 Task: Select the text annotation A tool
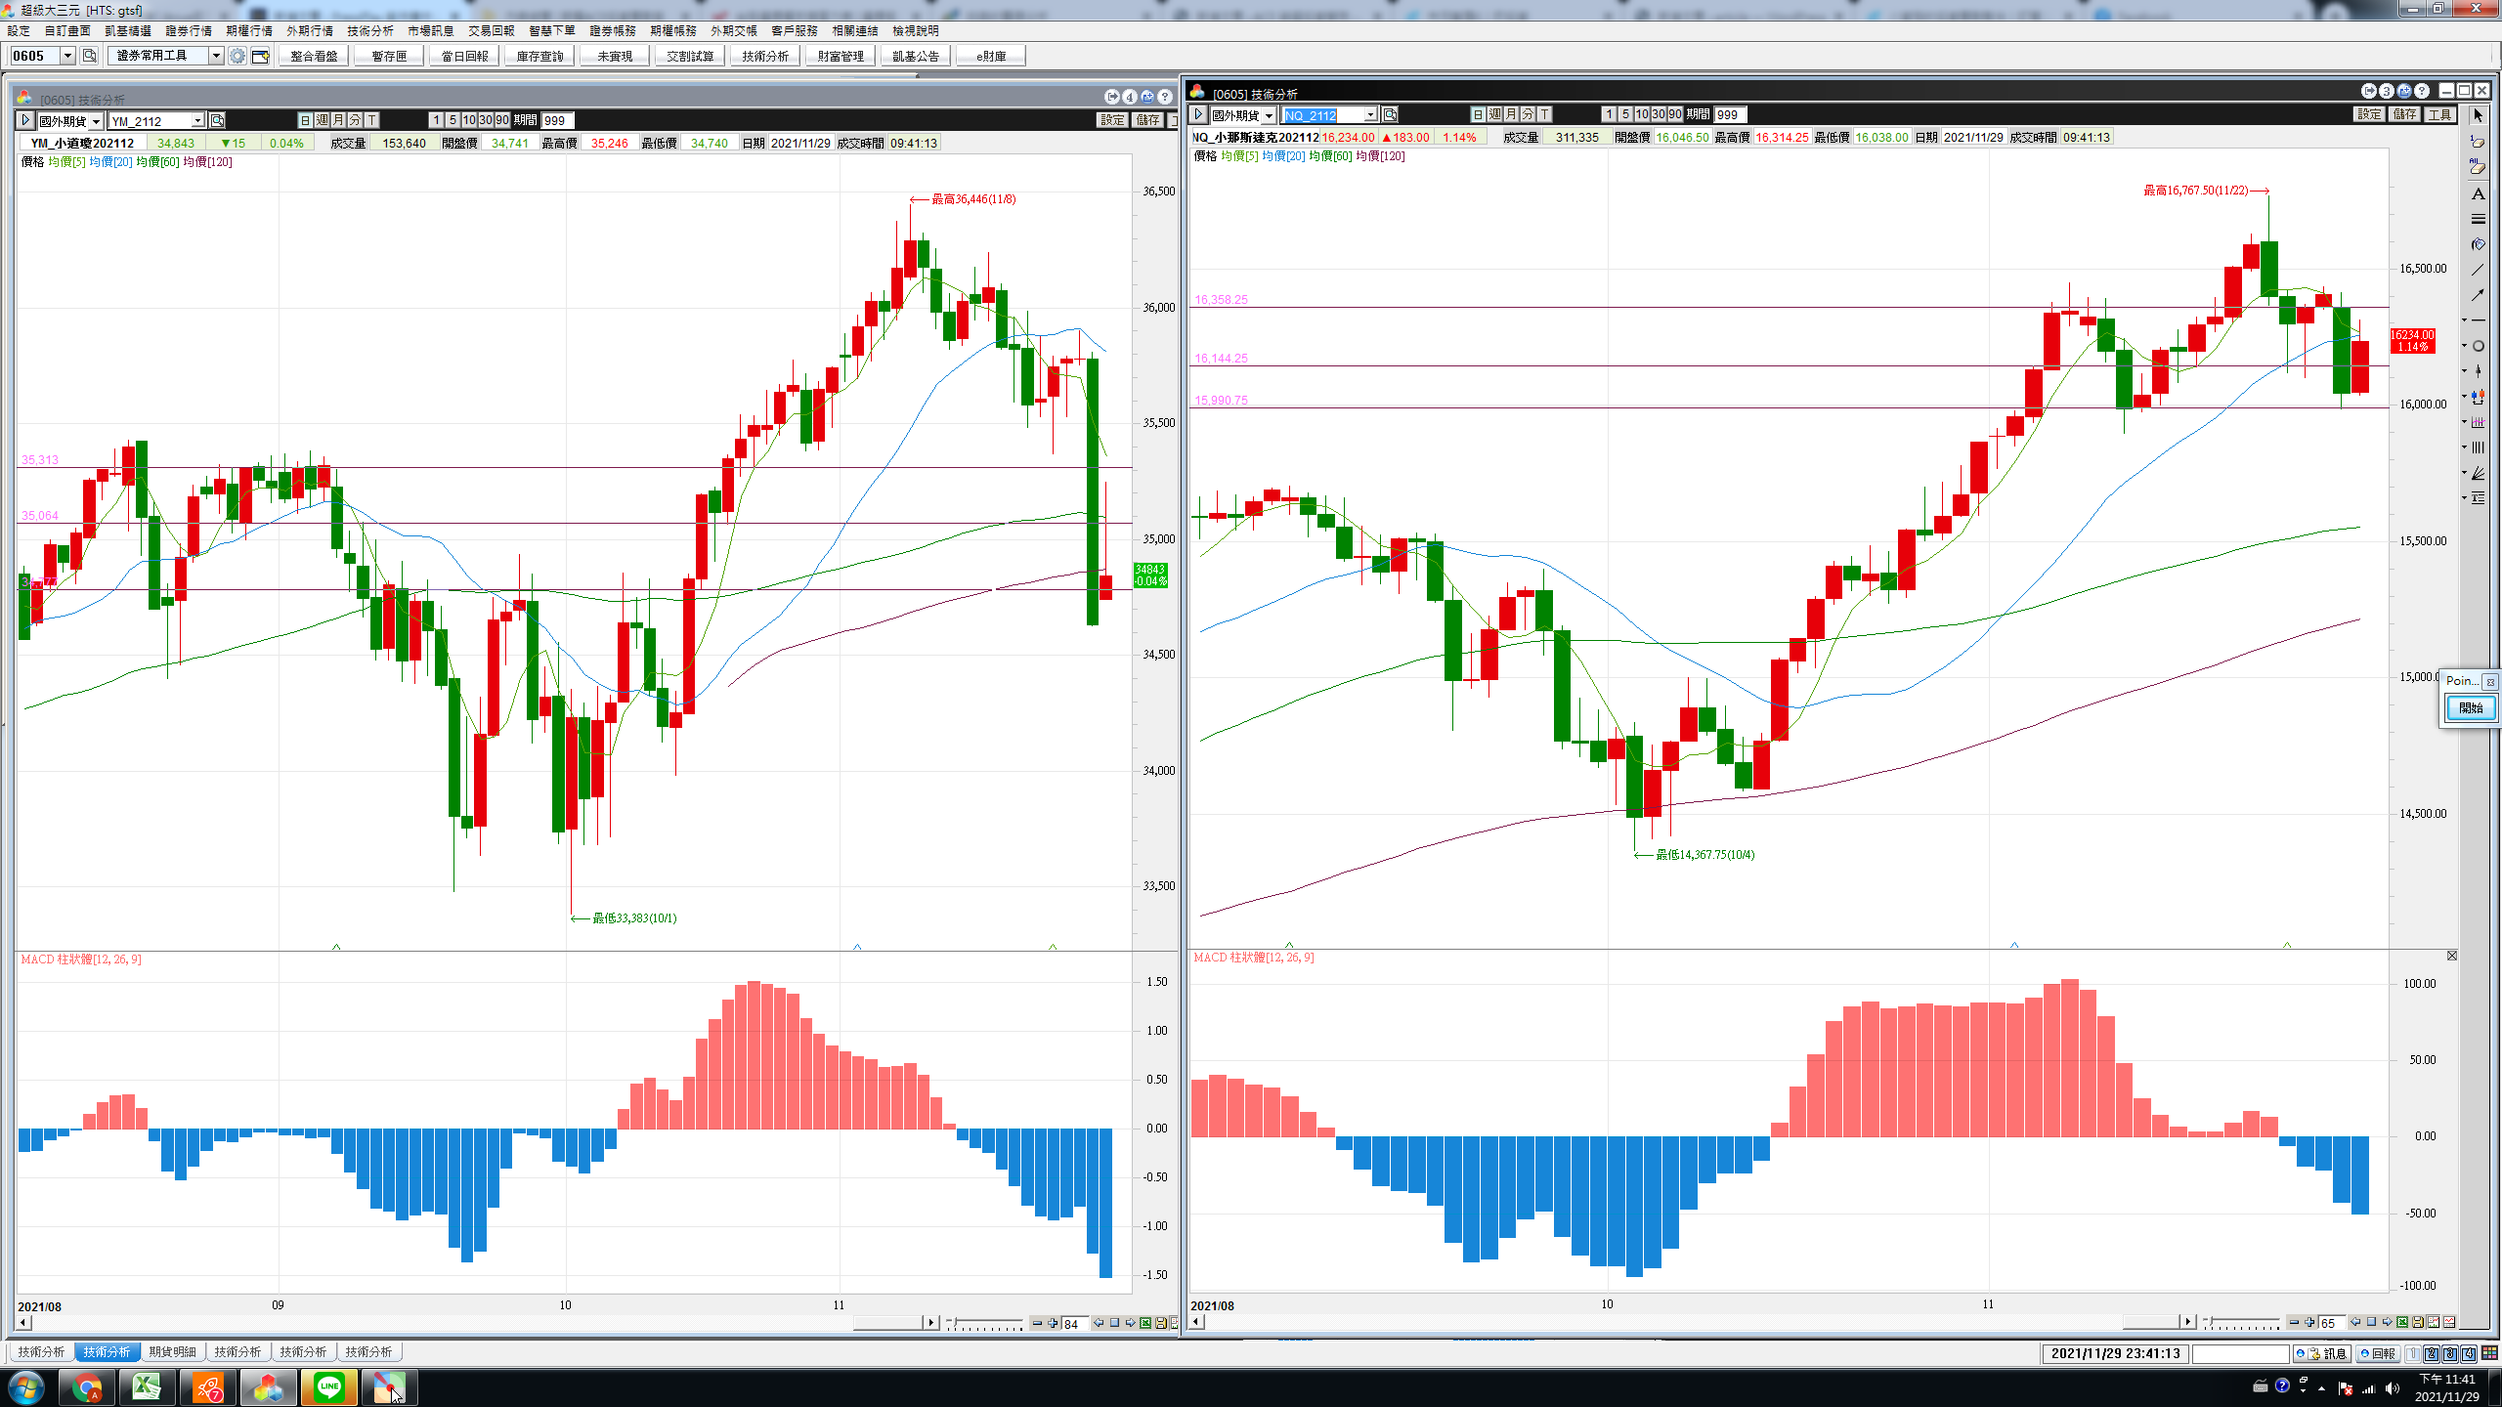tap(2478, 193)
